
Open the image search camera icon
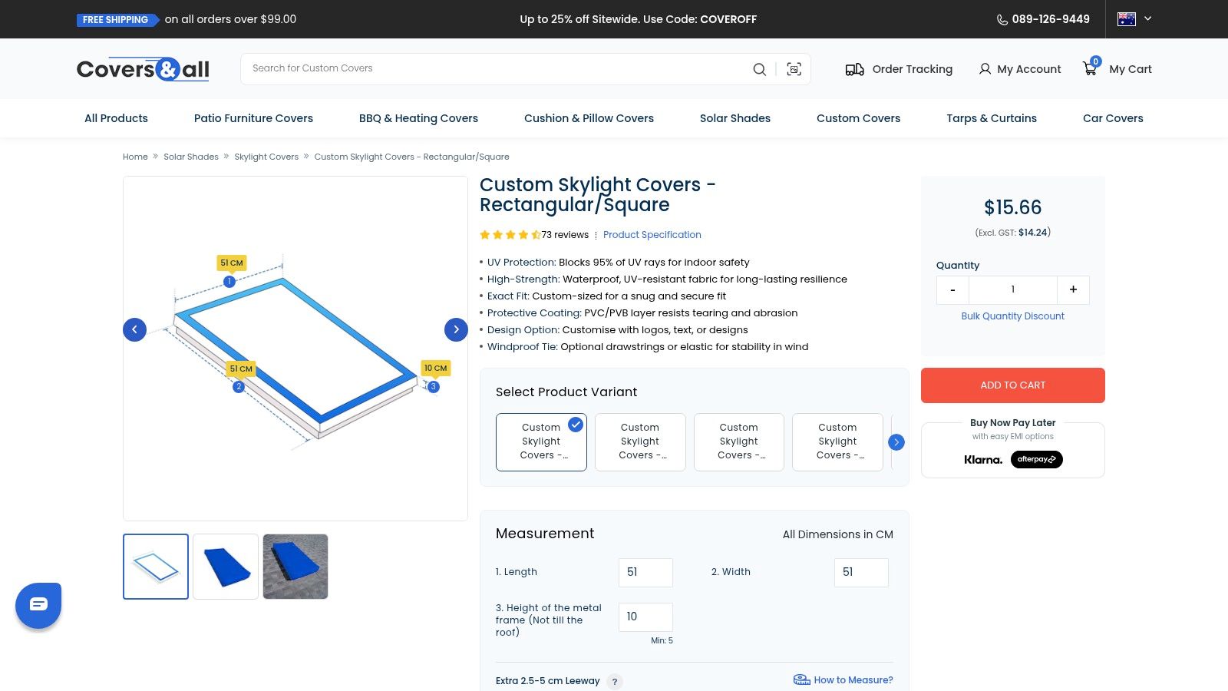point(794,69)
